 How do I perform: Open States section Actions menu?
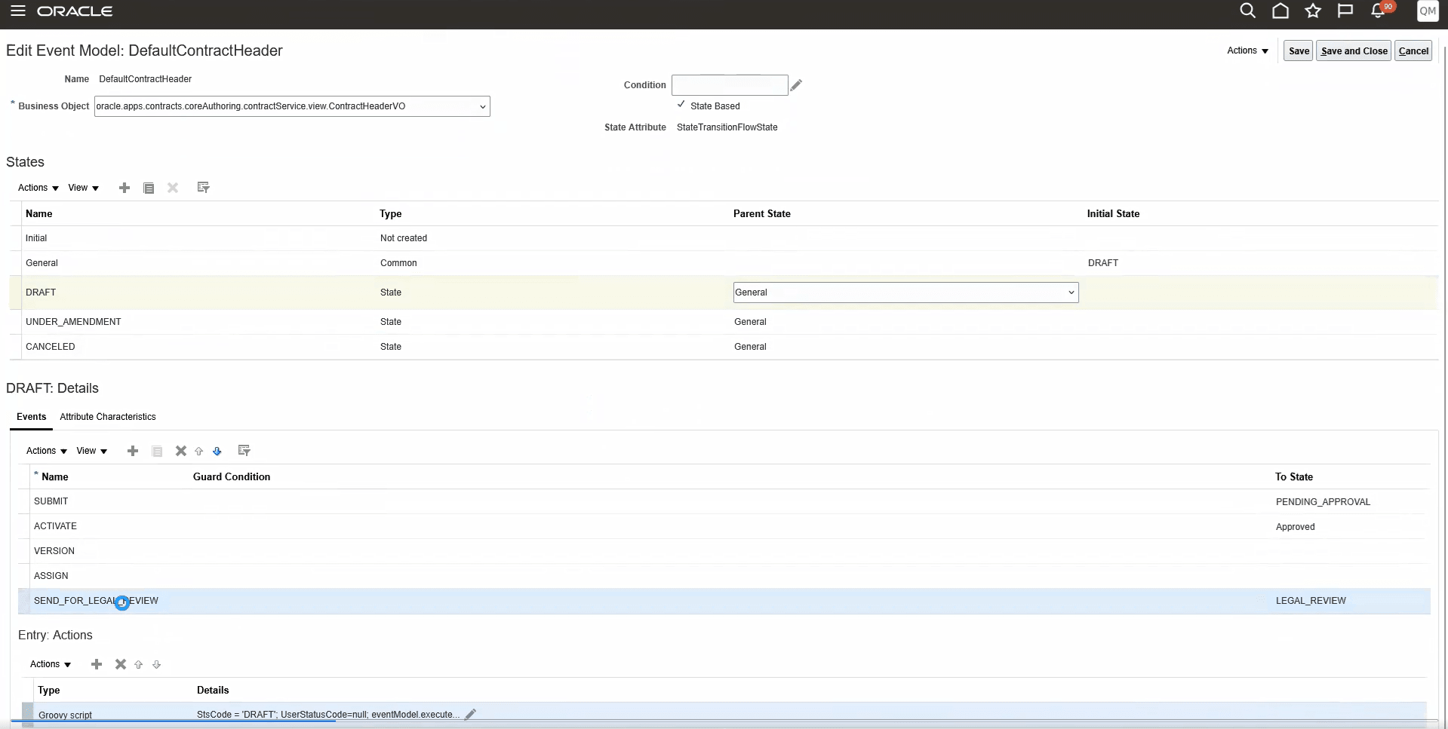pos(38,188)
